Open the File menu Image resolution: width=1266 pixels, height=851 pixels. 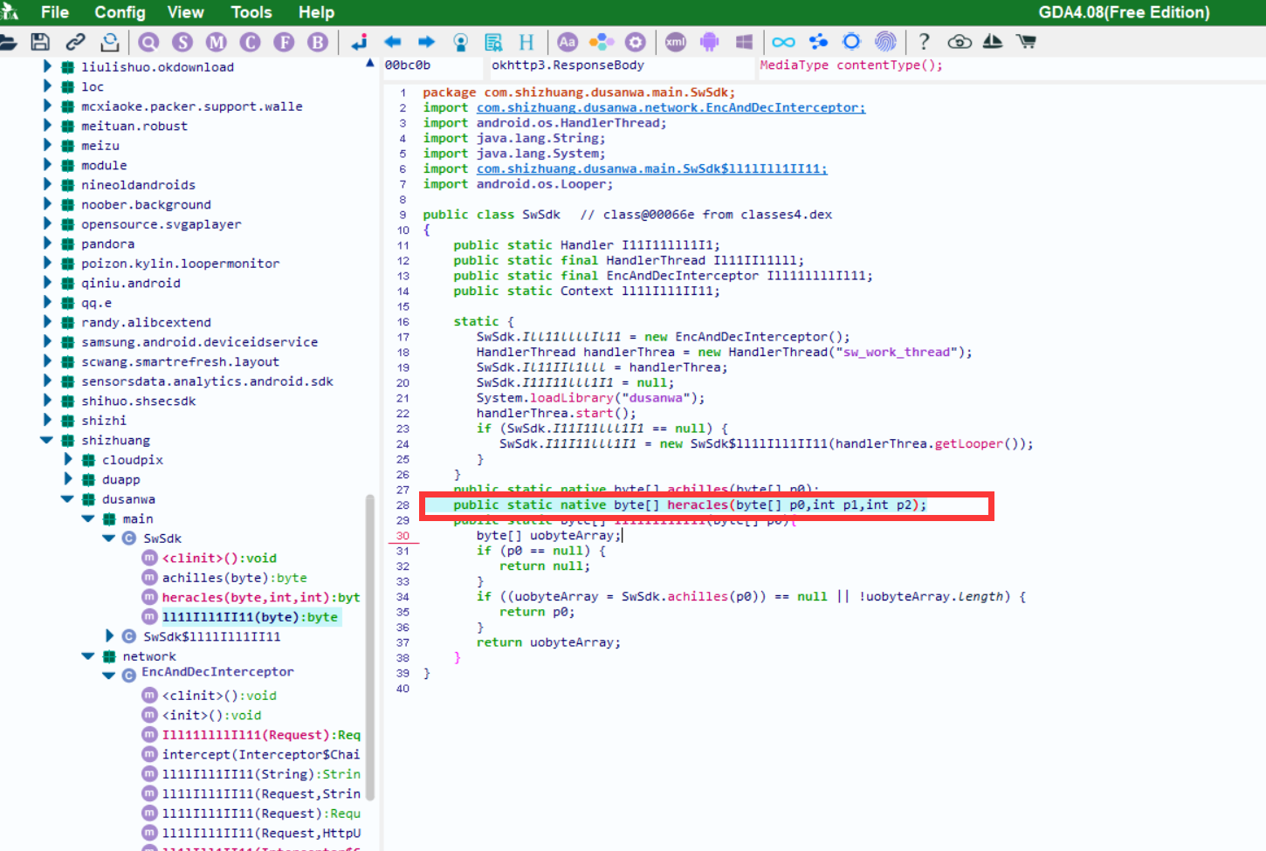(x=55, y=12)
